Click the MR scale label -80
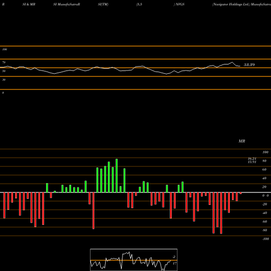 tap(264, 230)
